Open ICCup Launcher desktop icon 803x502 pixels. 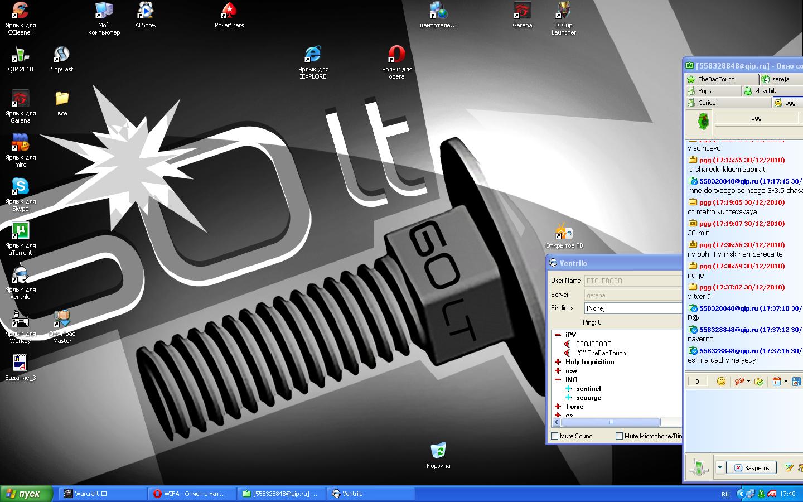(564, 18)
